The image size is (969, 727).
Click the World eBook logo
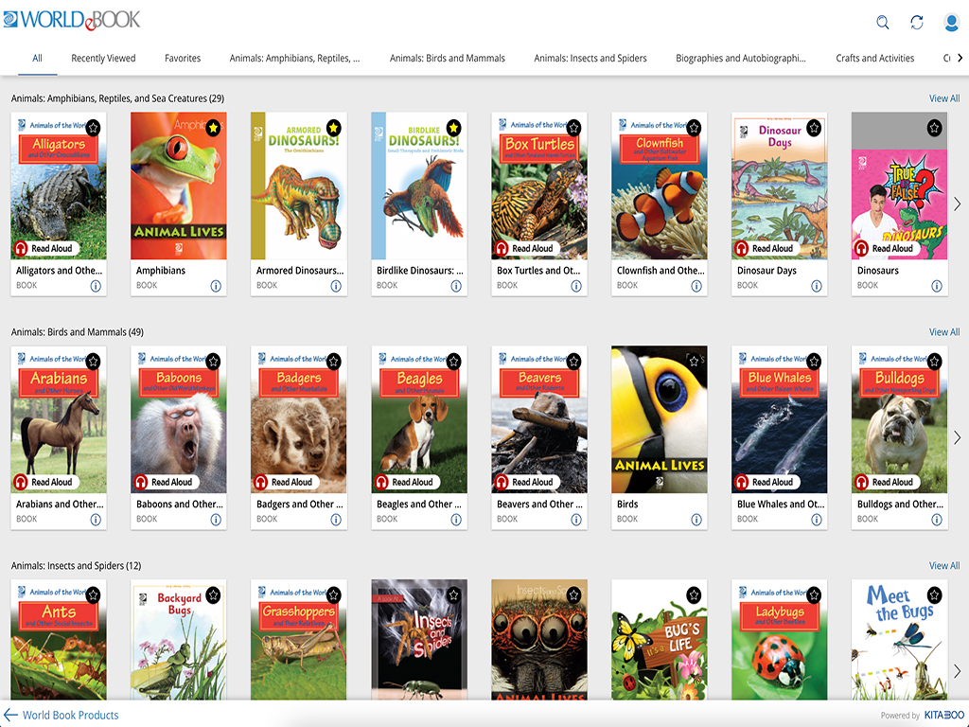coord(72,20)
